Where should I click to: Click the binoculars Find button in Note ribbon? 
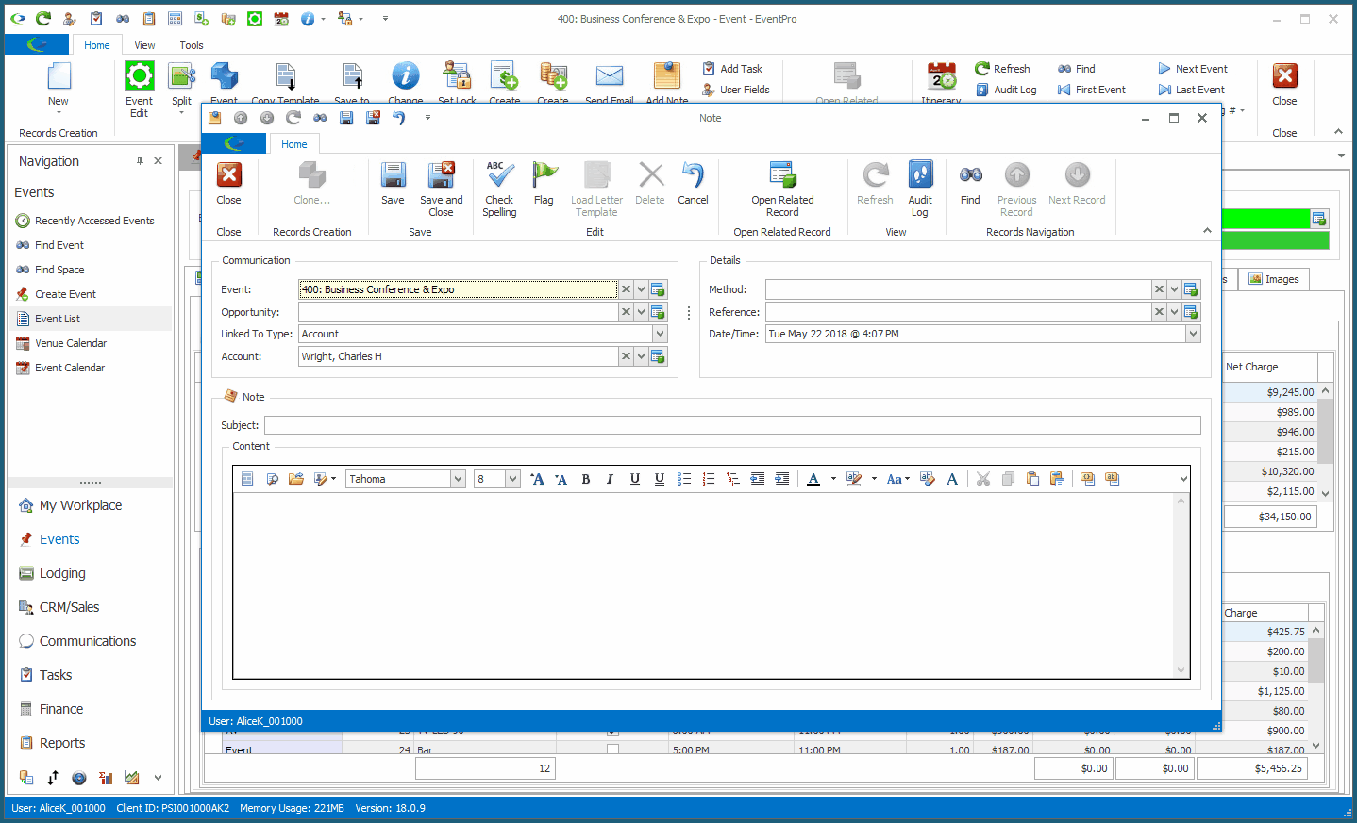pyautogui.click(x=970, y=184)
